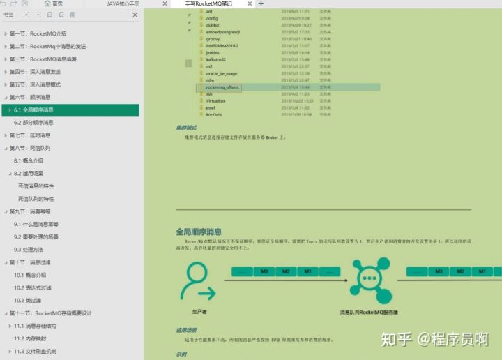The width and height of the screenshot is (502, 360).
Task: Go to bookmark 9.3 处理方法
Action: click(29, 250)
